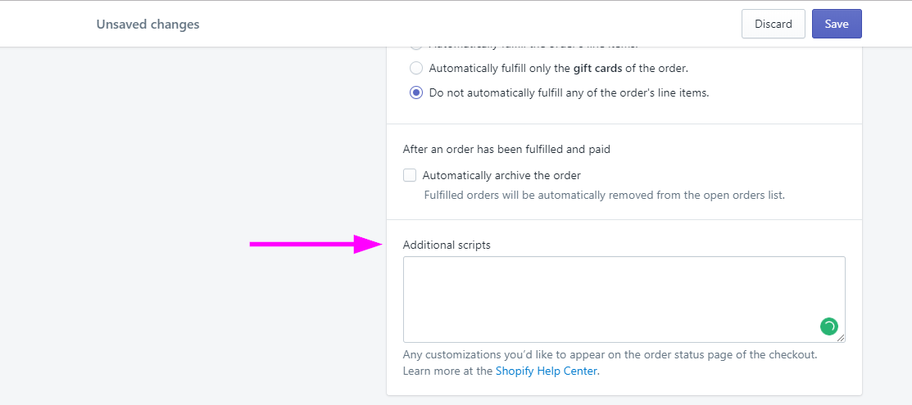Image resolution: width=912 pixels, height=405 pixels.
Task: Discard the unsaved changes
Action: (x=773, y=24)
